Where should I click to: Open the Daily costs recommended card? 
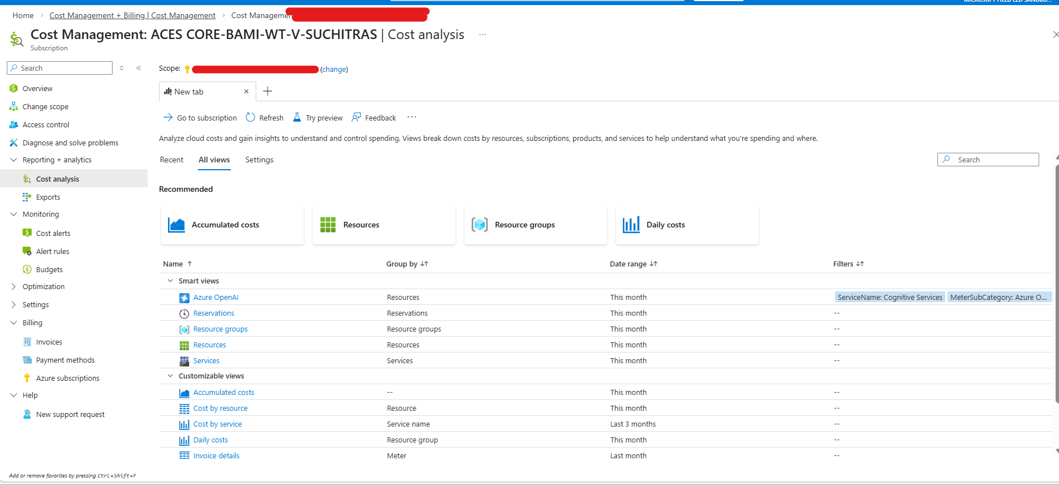[687, 225]
